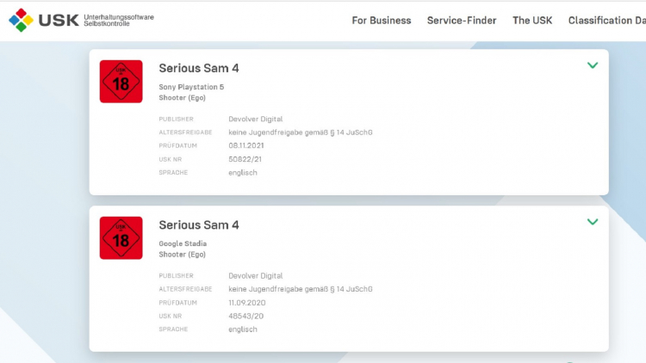Click the USK 18 badge on the Google Stadia entry
Viewport: 646px width, 363px height.
121,238
